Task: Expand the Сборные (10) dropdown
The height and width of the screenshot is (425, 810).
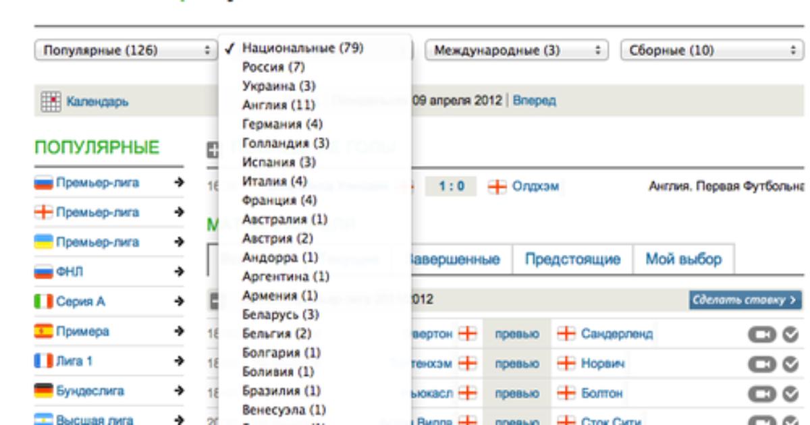Action: click(x=712, y=51)
